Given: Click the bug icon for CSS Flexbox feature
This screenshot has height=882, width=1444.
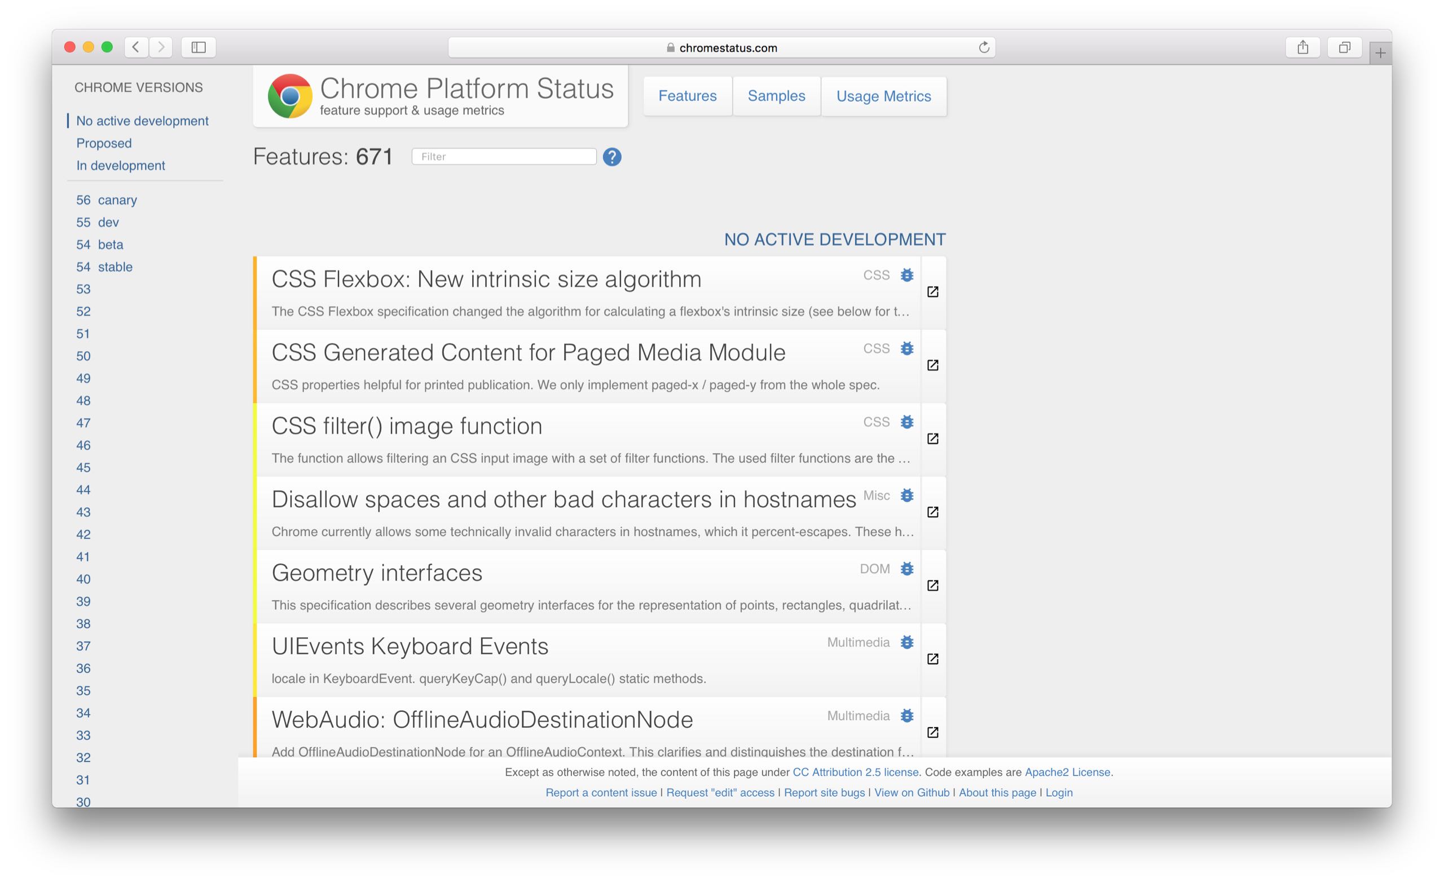Looking at the screenshot, I should click(906, 274).
